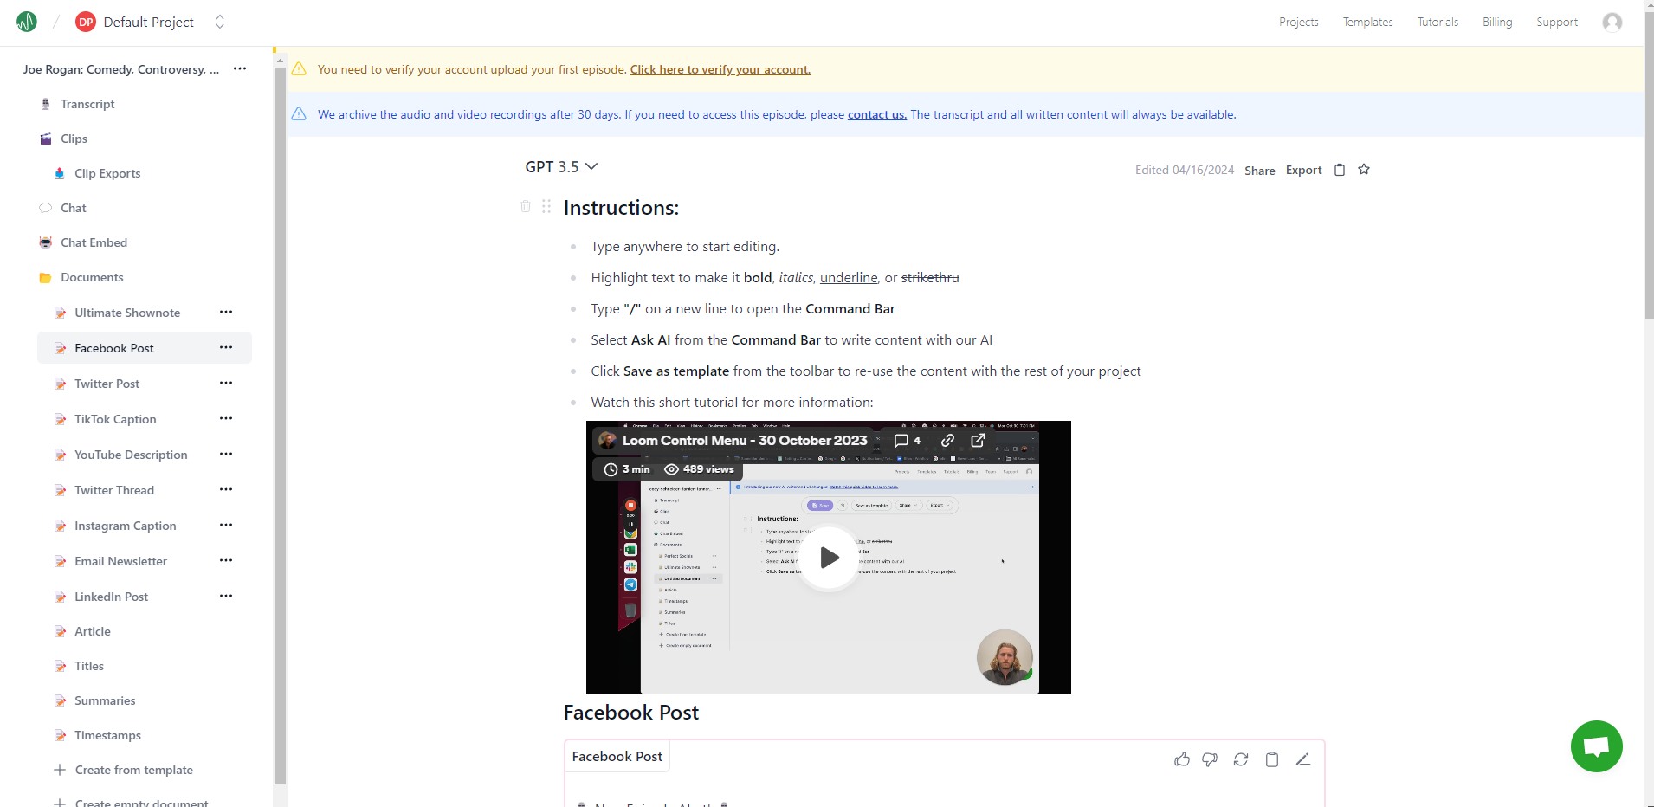This screenshot has height=807, width=1654.
Task: Click the Share button
Action: pos(1259,171)
